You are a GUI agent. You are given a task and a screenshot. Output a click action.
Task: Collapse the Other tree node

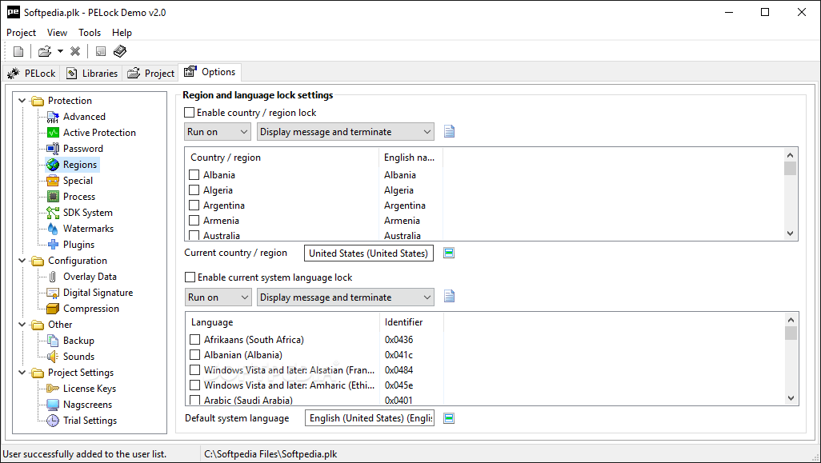pyautogui.click(x=22, y=325)
